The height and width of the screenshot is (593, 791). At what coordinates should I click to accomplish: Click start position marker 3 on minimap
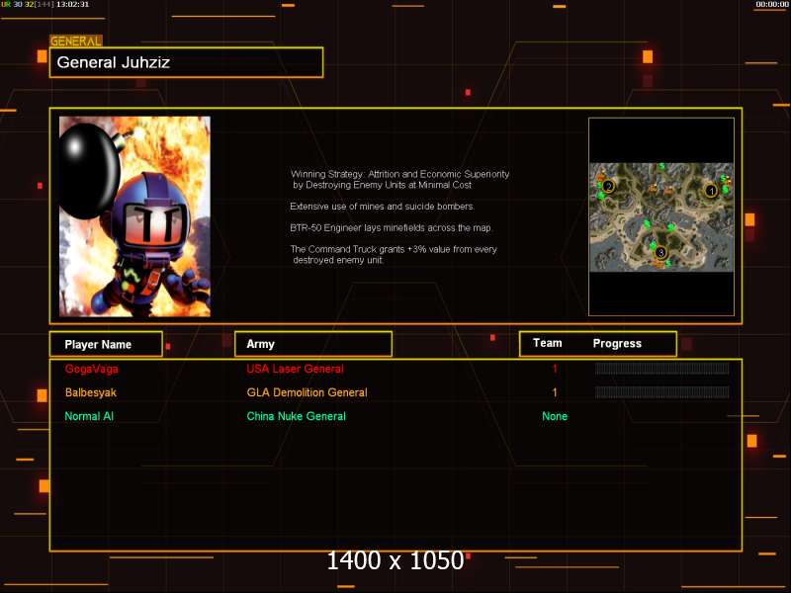pos(660,252)
